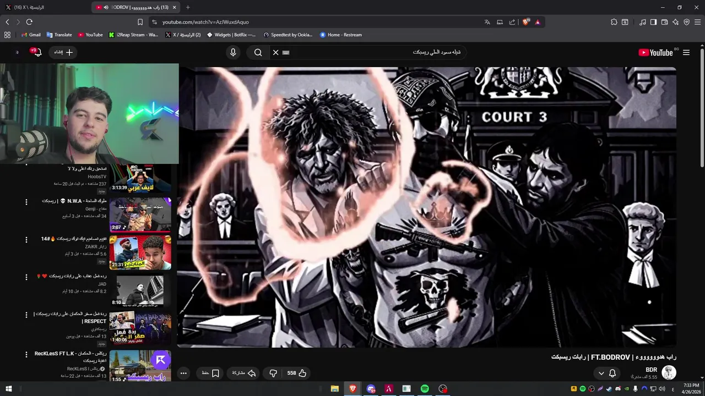705x396 pixels.
Task: Go back in browser history
Action: click(x=7, y=22)
